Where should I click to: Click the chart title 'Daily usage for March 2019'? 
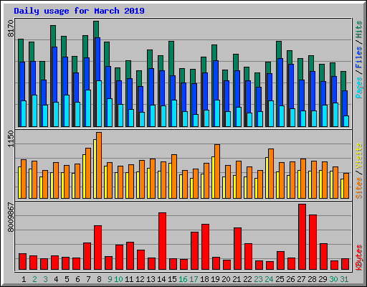79,11
